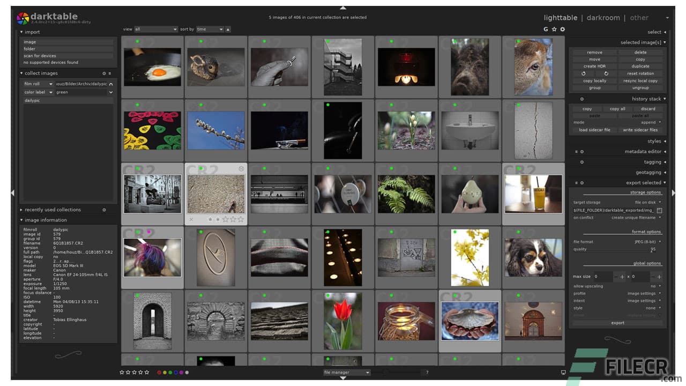Screen dimensions: 686x386
Task: Click the create HDR button
Action: tap(594, 66)
